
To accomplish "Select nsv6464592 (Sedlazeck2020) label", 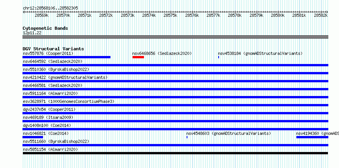I will coord(53,61).
